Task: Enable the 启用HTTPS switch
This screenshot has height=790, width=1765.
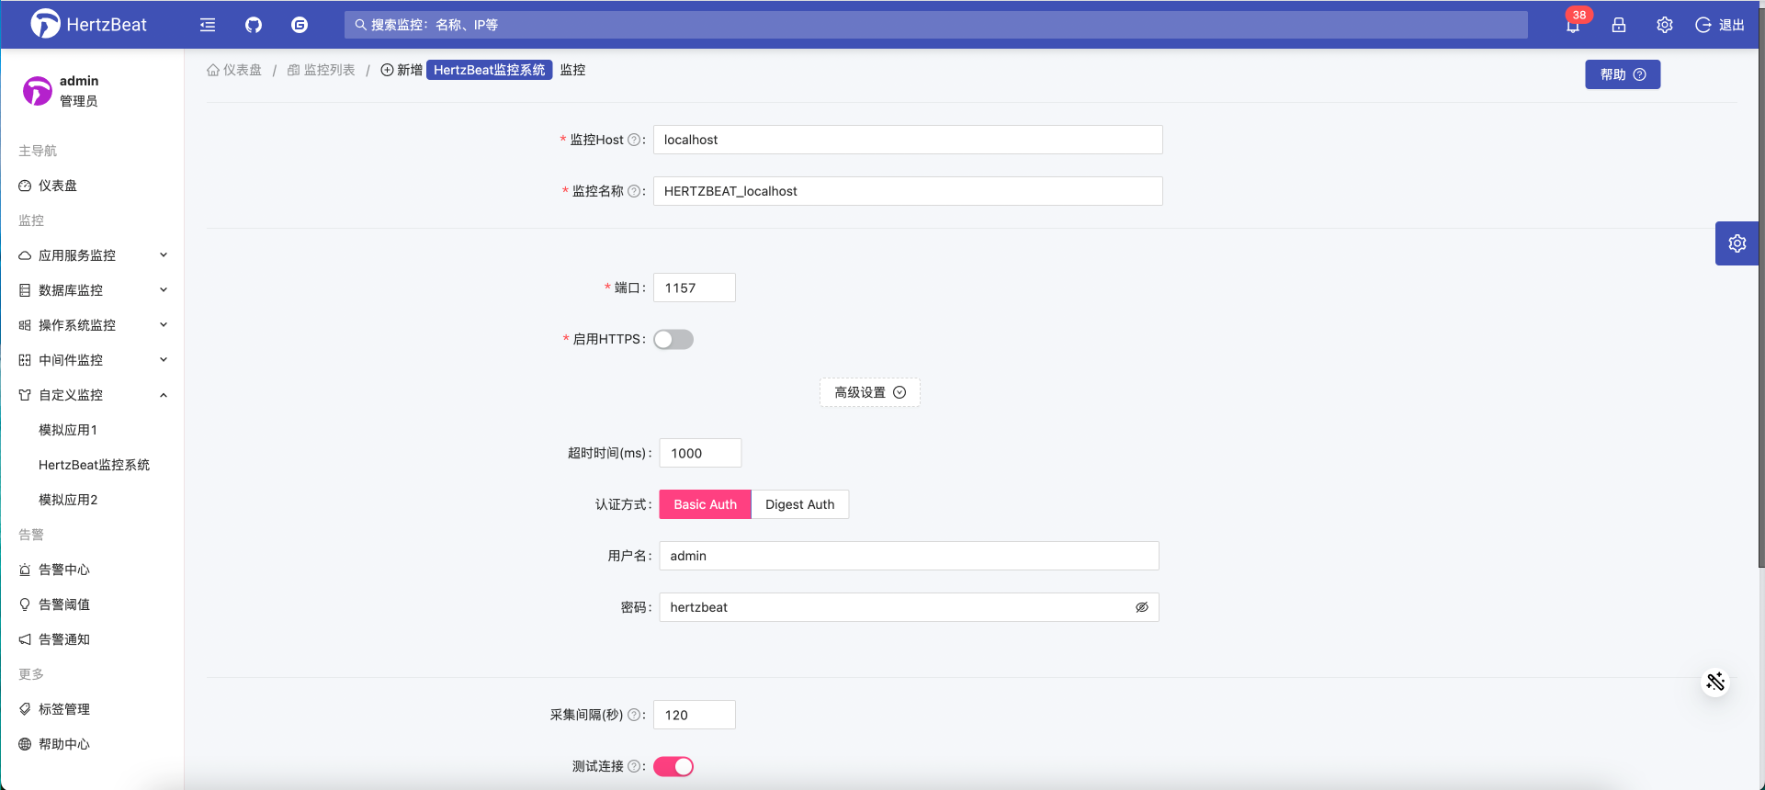Action: pyautogui.click(x=673, y=340)
